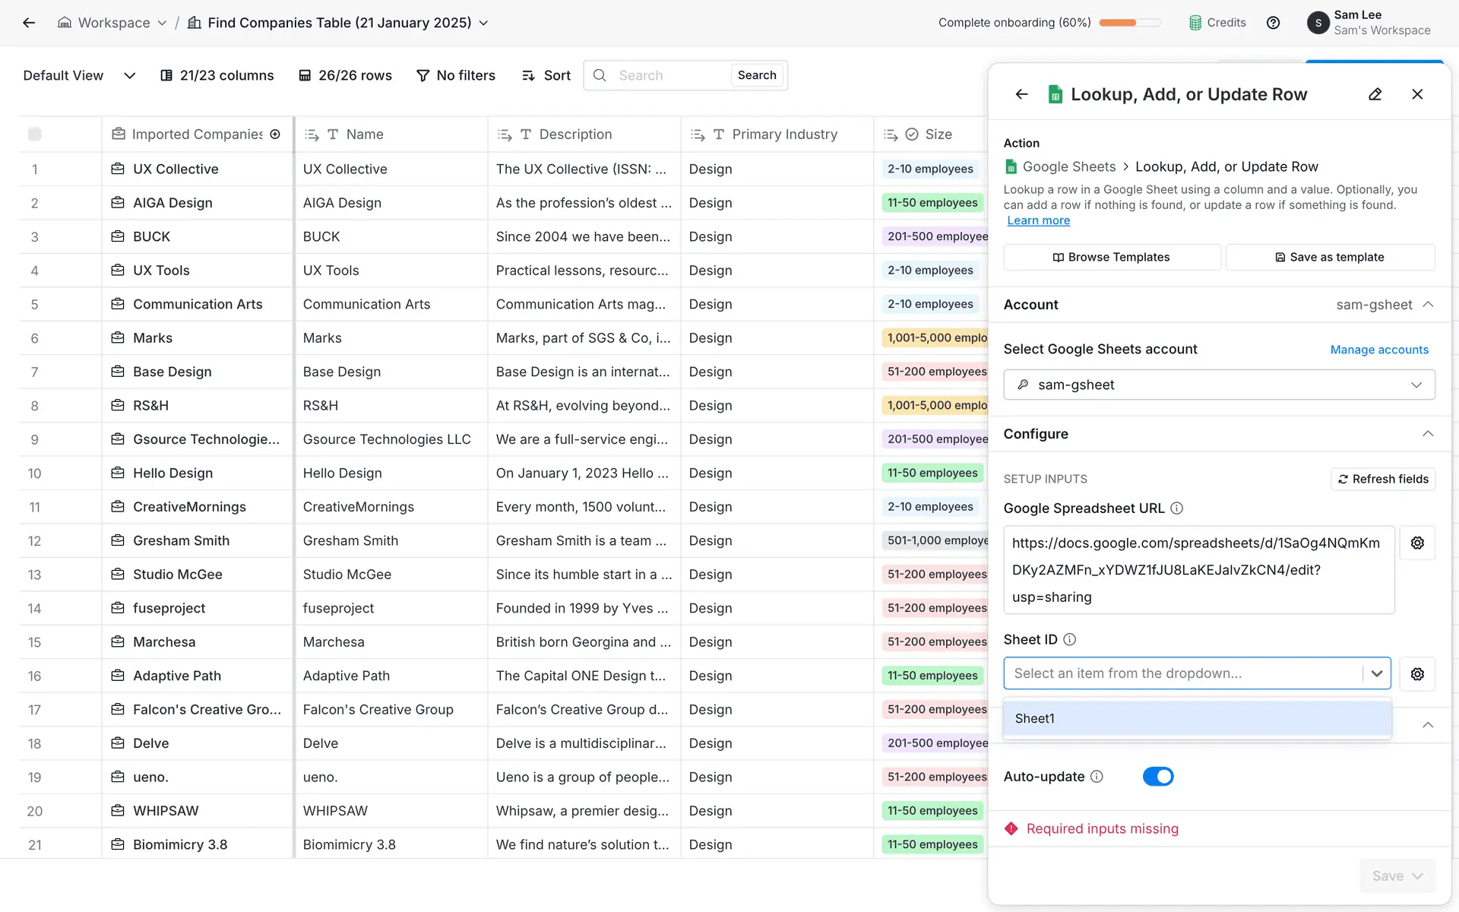Click into the table Search field
This screenshot has height=912, width=1459.
(669, 75)
